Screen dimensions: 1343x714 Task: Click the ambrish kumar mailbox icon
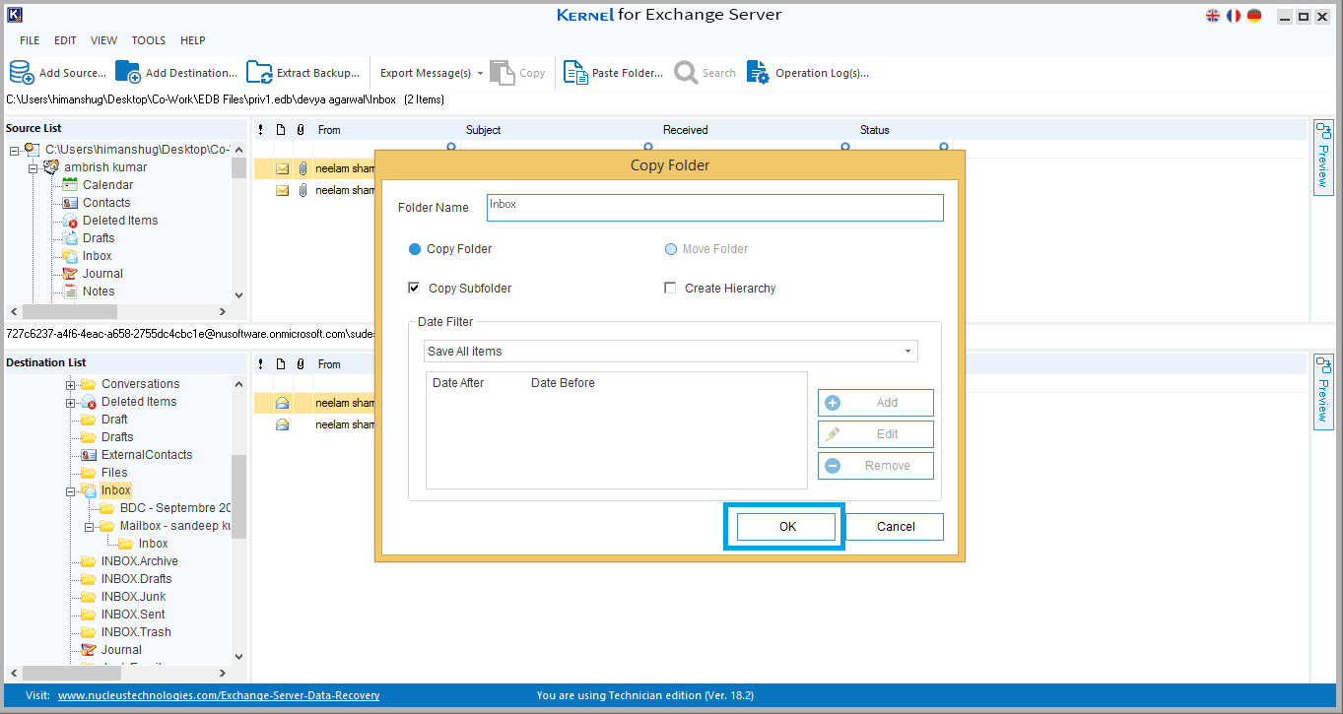(51, 166)
